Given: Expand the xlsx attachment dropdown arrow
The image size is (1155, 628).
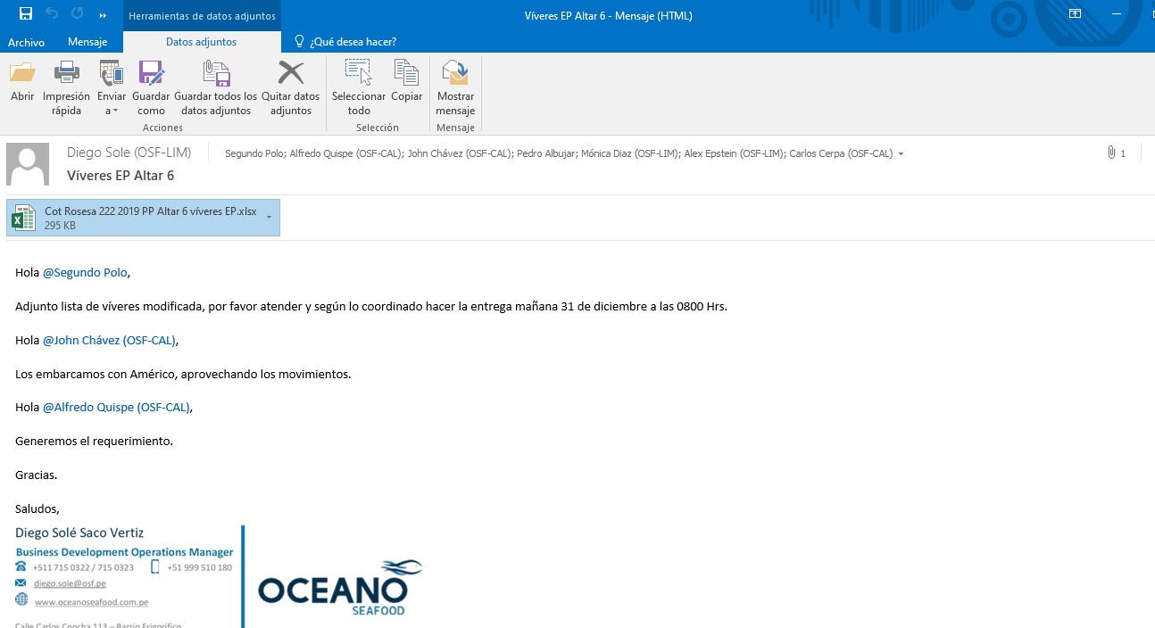Looking at the screenshot, I should [269, 218].
